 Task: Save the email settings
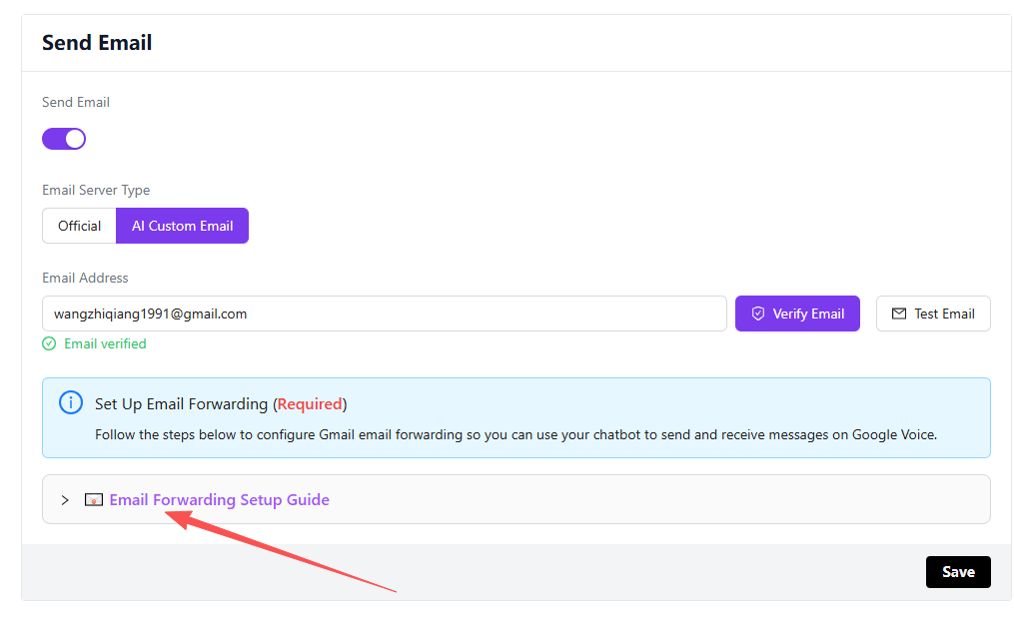(957, 572)
